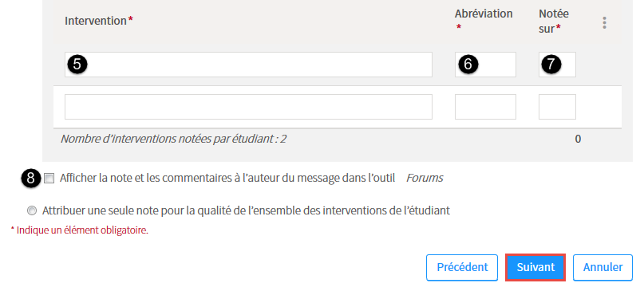Screen dimensions: 644x291
Task: Cancel using the Annuler button
Action: coord(603,267)
